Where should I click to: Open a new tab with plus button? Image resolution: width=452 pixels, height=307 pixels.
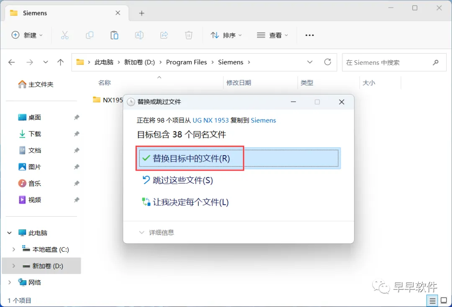point(141,13)
